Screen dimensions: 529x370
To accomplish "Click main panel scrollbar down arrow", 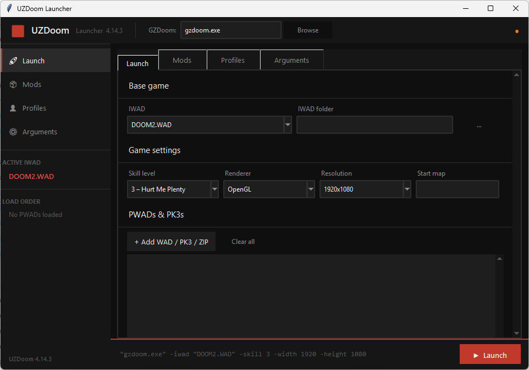I will 516,333.
